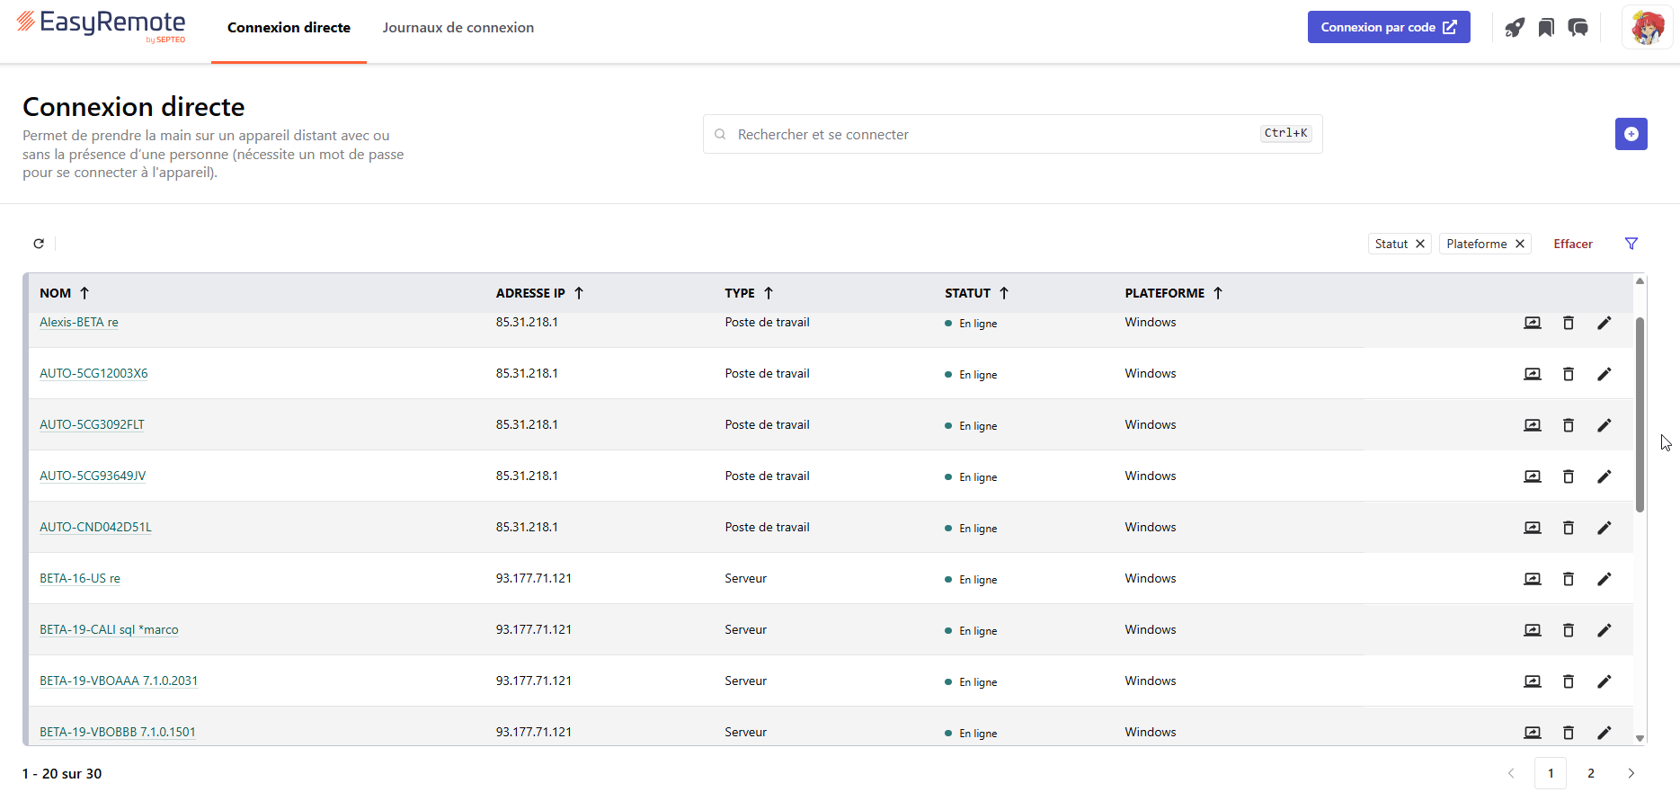
Task: Go to page 2
Action: point(1591,773)
